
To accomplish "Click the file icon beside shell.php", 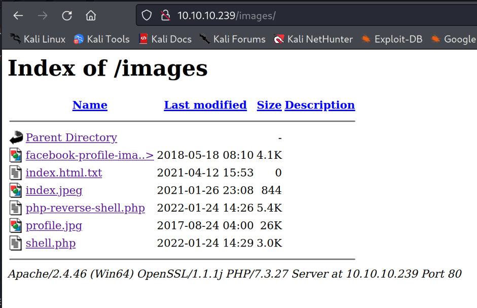I will (16, 244).
